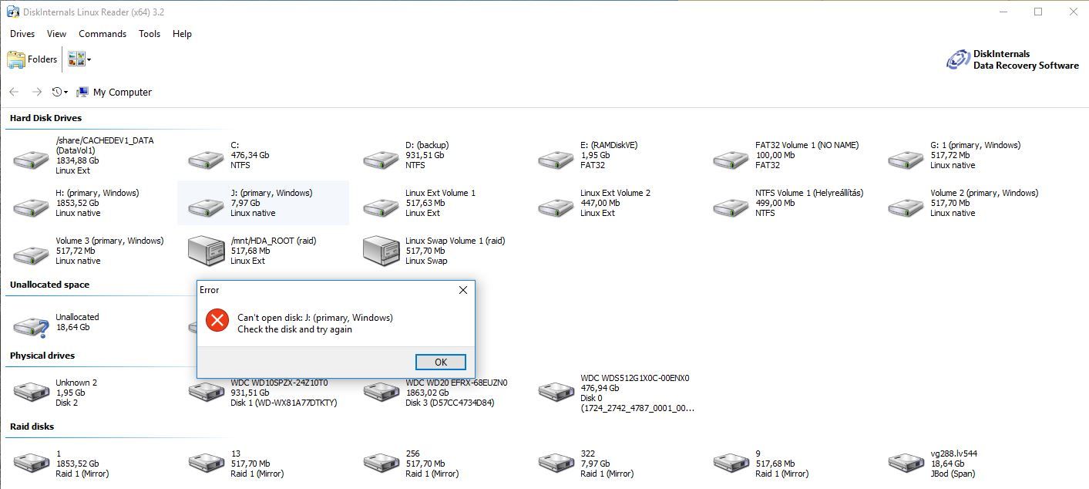
Task: Click the DiskInternals app title bar icon
Action: (13, 12)
